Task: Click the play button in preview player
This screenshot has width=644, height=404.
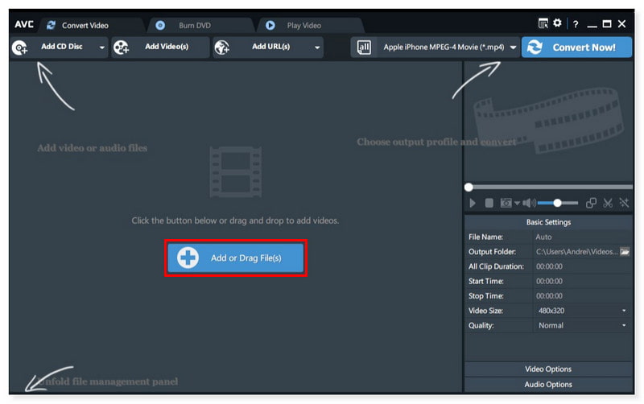Action: pyautogui.click(x=473, y=204)
